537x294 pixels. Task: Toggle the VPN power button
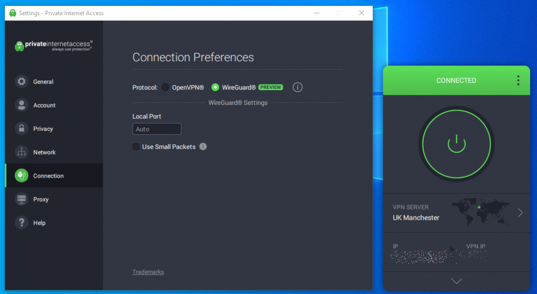tap(456, 144)
